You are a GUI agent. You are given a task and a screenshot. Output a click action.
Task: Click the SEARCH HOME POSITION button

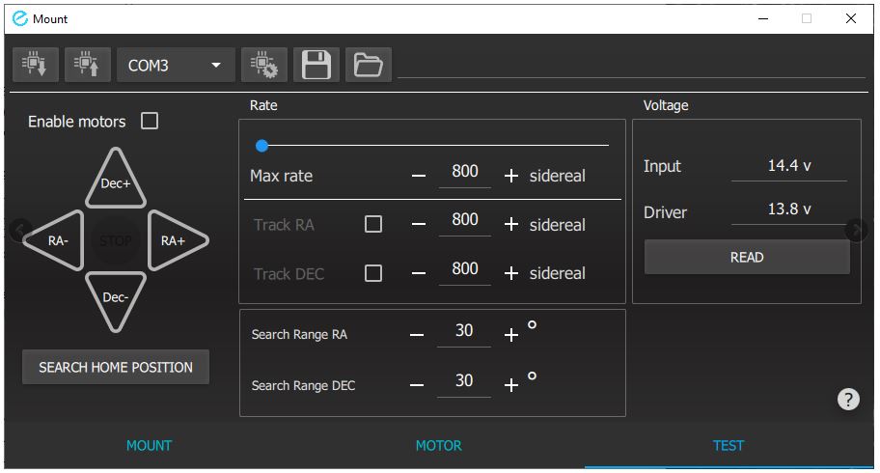pyautogui.click(x=116, y=367)
